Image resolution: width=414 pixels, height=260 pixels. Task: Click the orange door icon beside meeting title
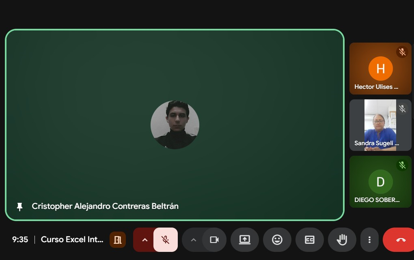click(x=118, y=240)
